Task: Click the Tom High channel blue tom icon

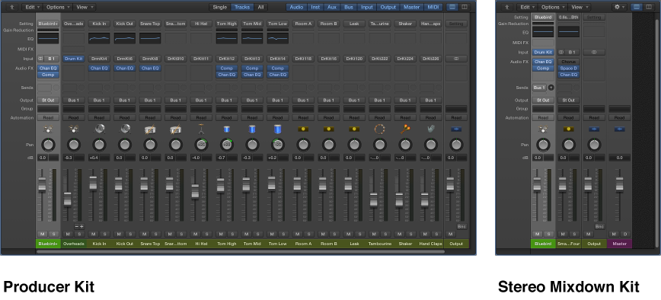Action: pos(226,129)
